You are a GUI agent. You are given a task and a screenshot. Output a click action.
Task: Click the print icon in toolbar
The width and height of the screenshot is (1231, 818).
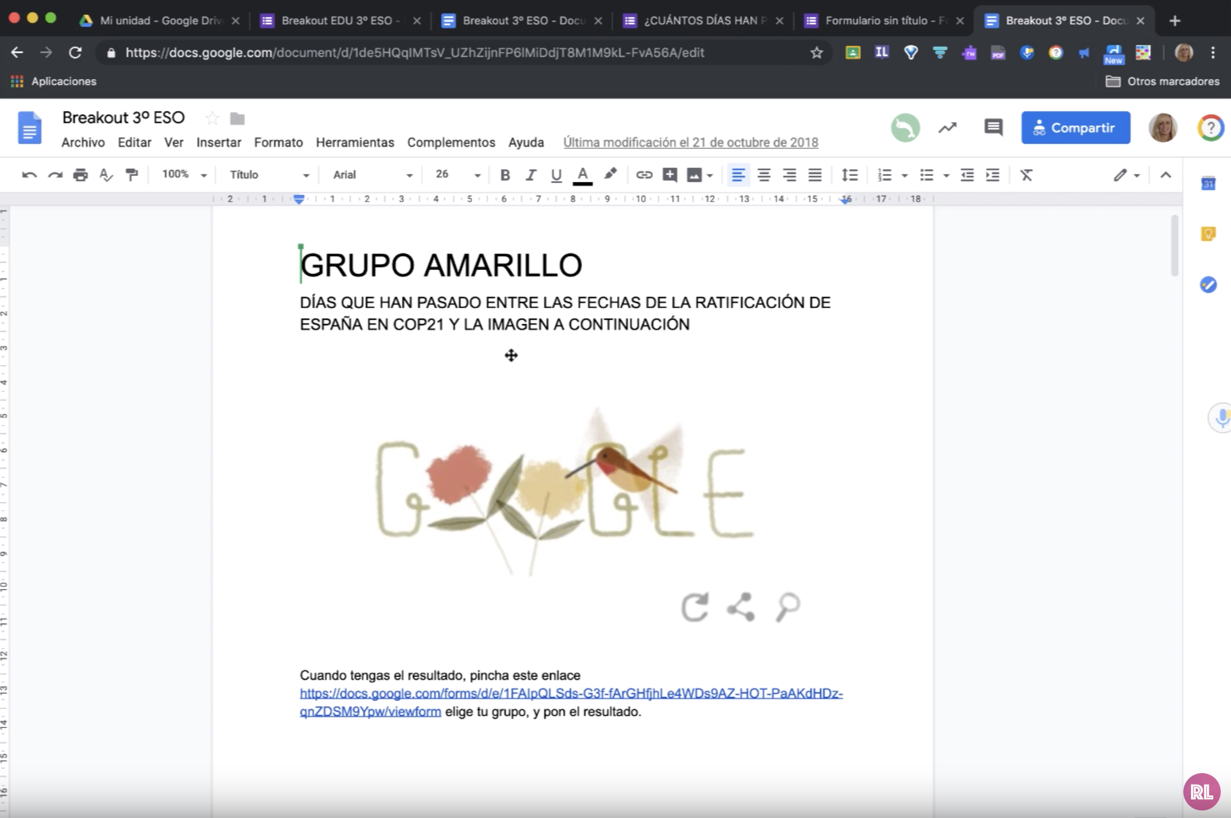(81, 175)
